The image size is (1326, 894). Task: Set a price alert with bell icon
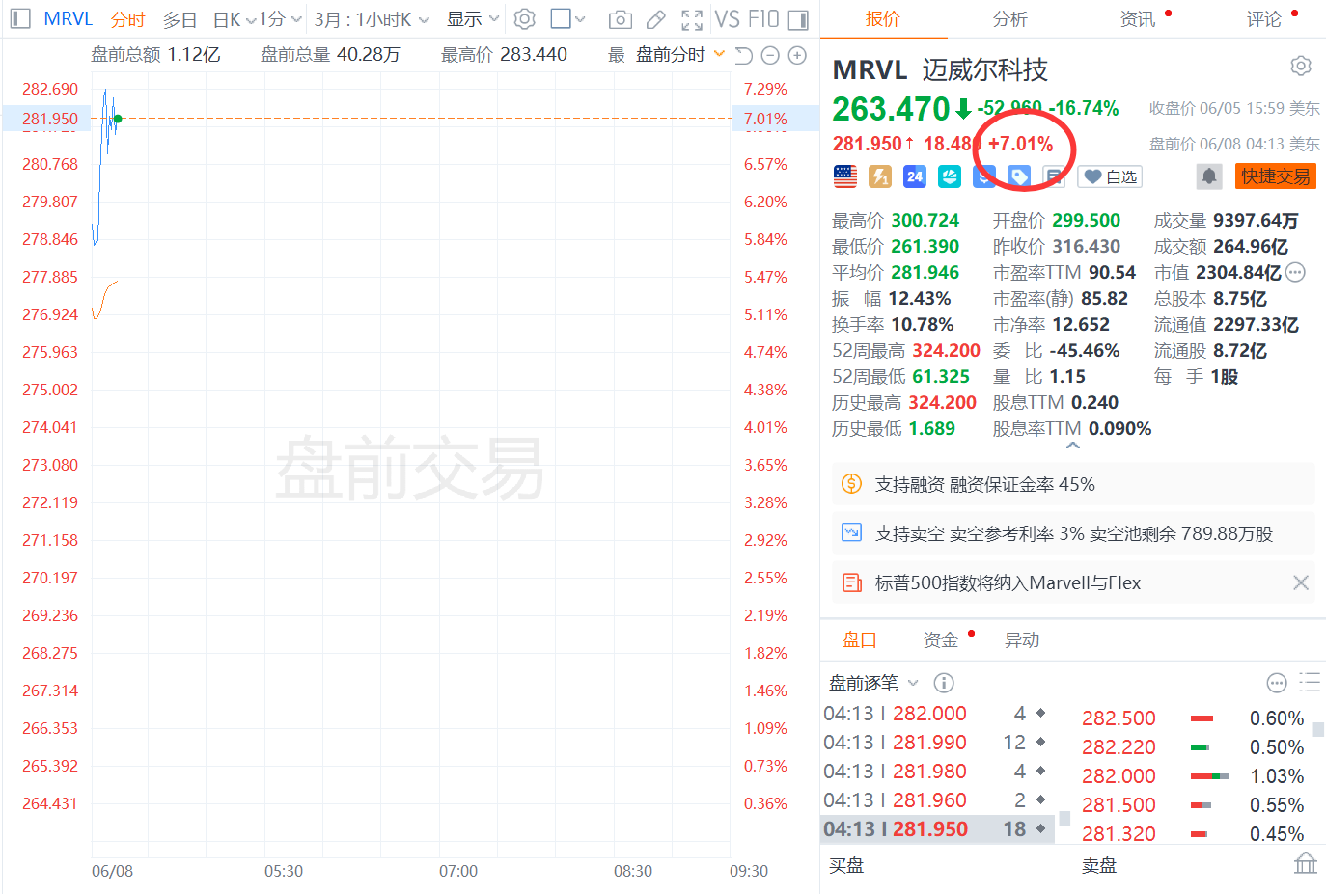(x=1209, y=176)
